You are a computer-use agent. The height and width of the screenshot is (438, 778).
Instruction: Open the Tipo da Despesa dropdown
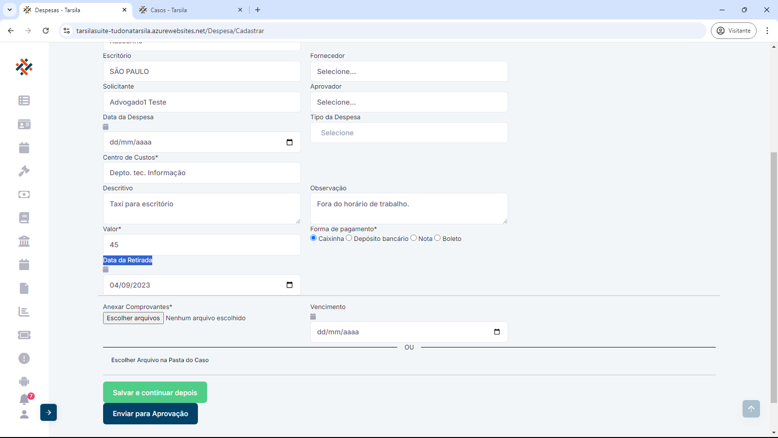[x=409, y=133]
